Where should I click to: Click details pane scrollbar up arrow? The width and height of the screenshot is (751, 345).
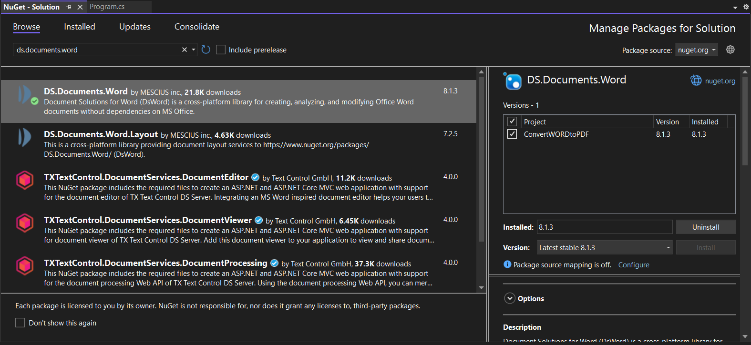point(745,71)
